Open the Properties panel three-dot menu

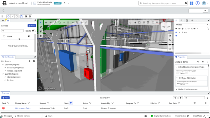(207, 62)
